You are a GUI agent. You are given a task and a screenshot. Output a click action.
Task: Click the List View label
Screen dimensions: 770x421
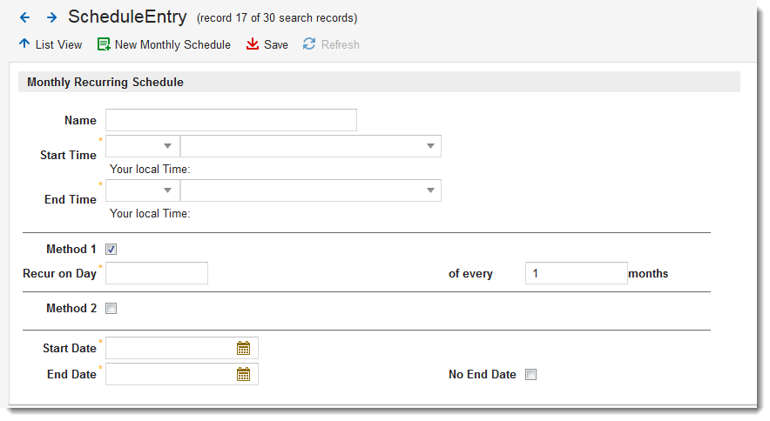[x=58, y=44]
